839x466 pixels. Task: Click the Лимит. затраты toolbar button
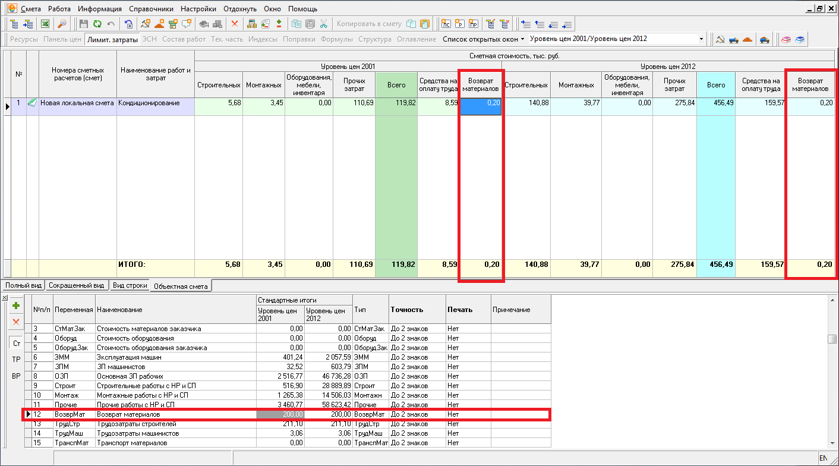click(x=111, y=39)
